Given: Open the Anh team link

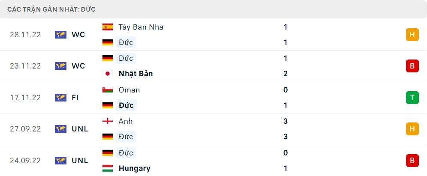Looking at the screenshot, I should [x=126, y=121].
